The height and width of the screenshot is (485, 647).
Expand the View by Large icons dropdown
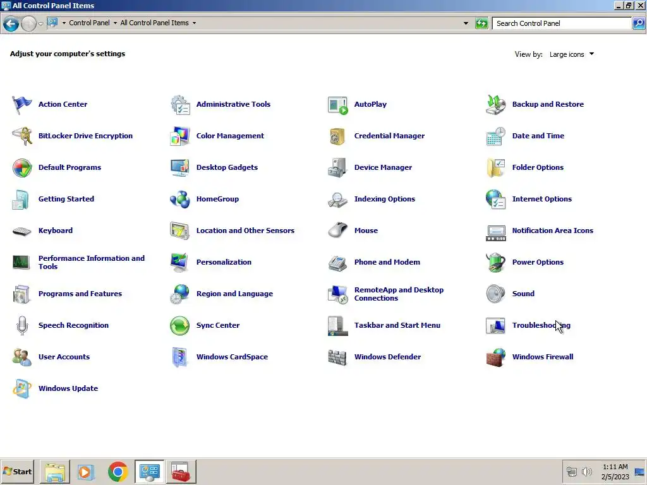pyautogui.click(x=571, y=54)
